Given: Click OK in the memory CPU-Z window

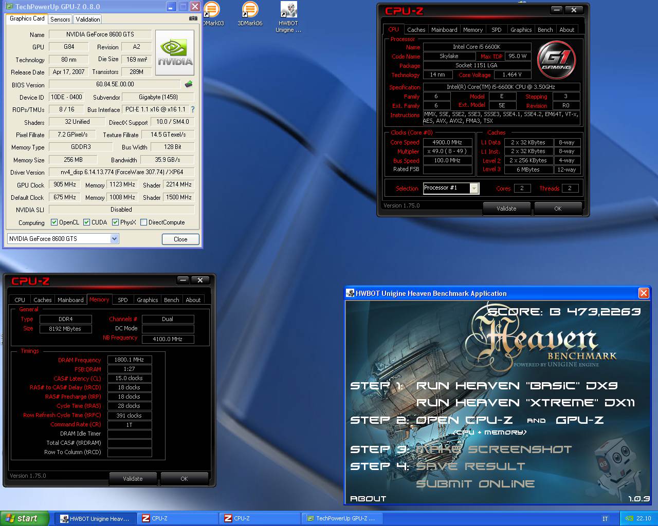Looking at the screenshot, I should point(184,479).
